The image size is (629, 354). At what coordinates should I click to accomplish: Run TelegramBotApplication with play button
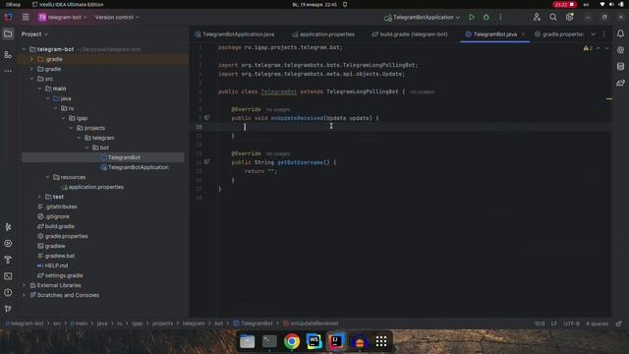(472, 18)
